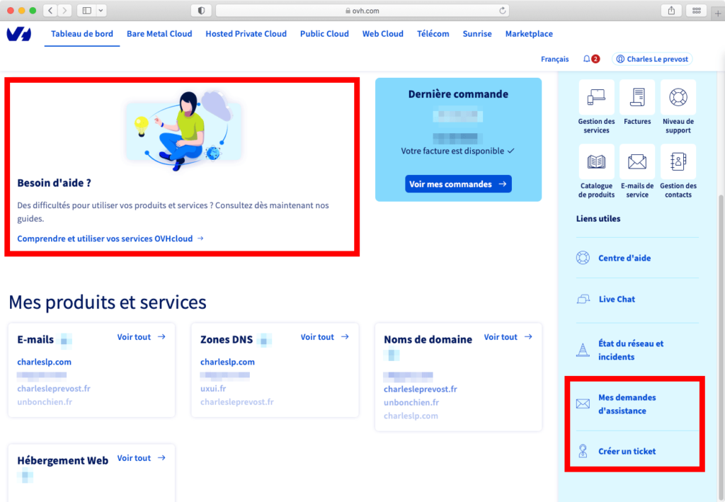Viewport: 725px width, 502px height.
Task: Open charlesleprevost.fr under Zones DNS
Action: click(x=236, y=402)
